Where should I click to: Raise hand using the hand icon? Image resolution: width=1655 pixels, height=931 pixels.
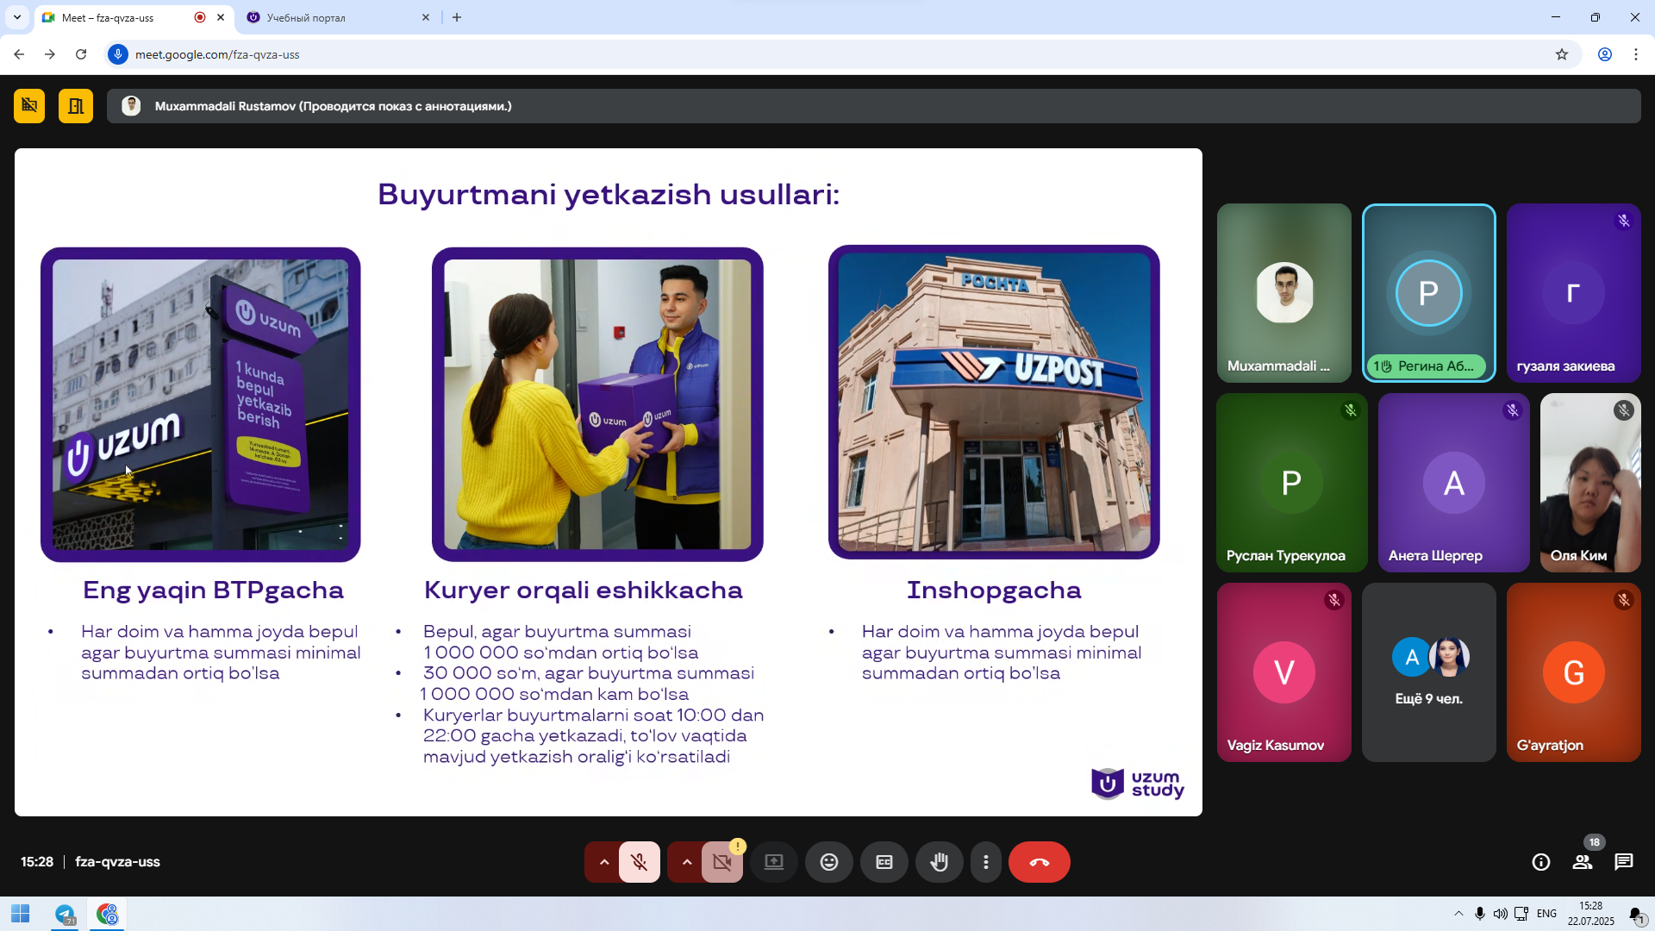point(939,862)
